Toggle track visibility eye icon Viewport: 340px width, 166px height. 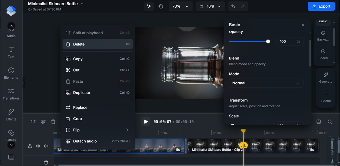click(x=38, y=146)
